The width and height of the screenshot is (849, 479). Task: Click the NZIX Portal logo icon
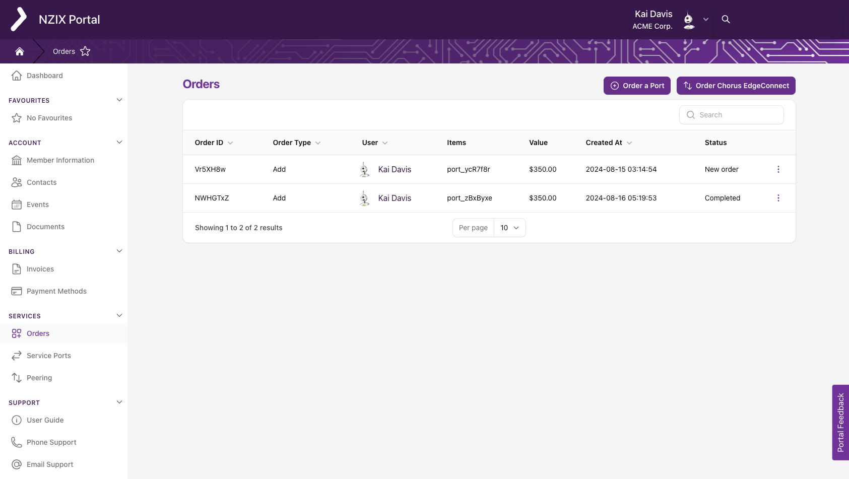point(19,19)
